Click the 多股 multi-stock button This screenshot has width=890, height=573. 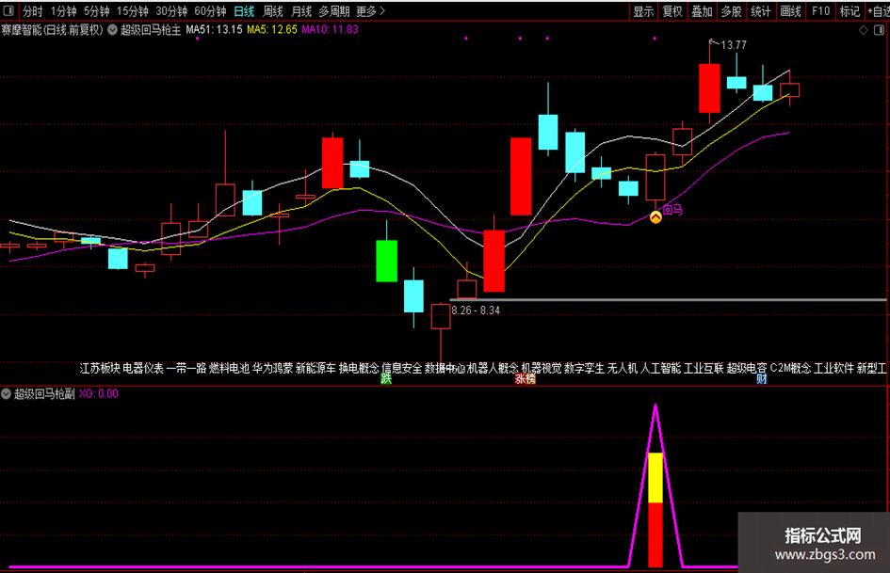pos(731,11)
